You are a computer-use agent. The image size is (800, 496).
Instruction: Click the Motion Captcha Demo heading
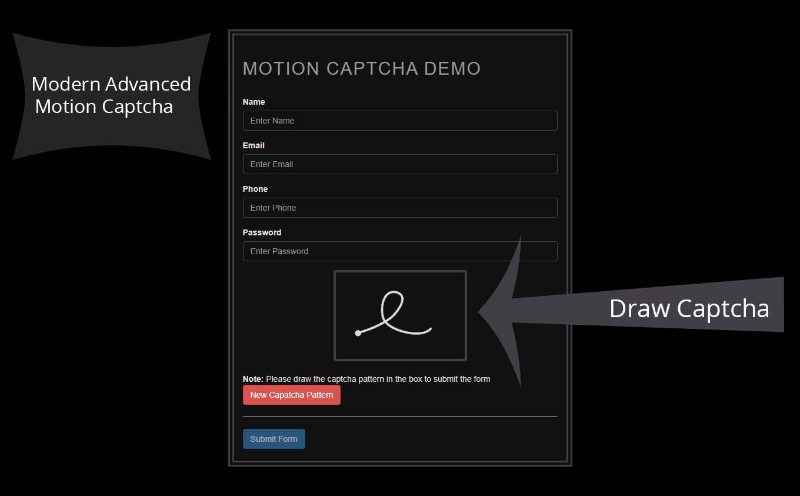click(362, 69)
